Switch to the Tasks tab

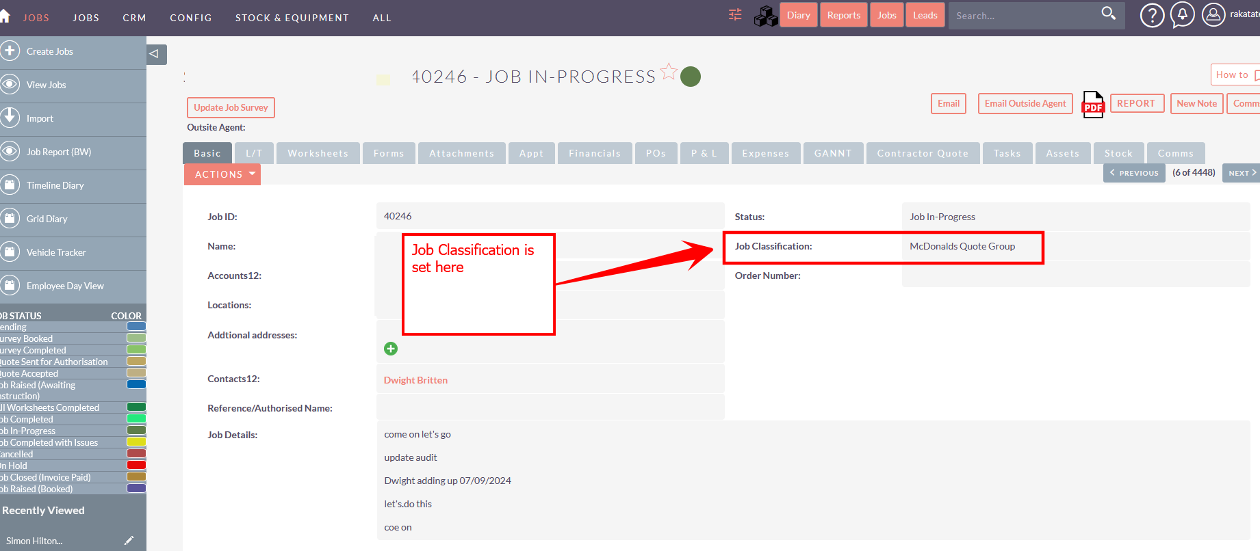point(1007,153)
